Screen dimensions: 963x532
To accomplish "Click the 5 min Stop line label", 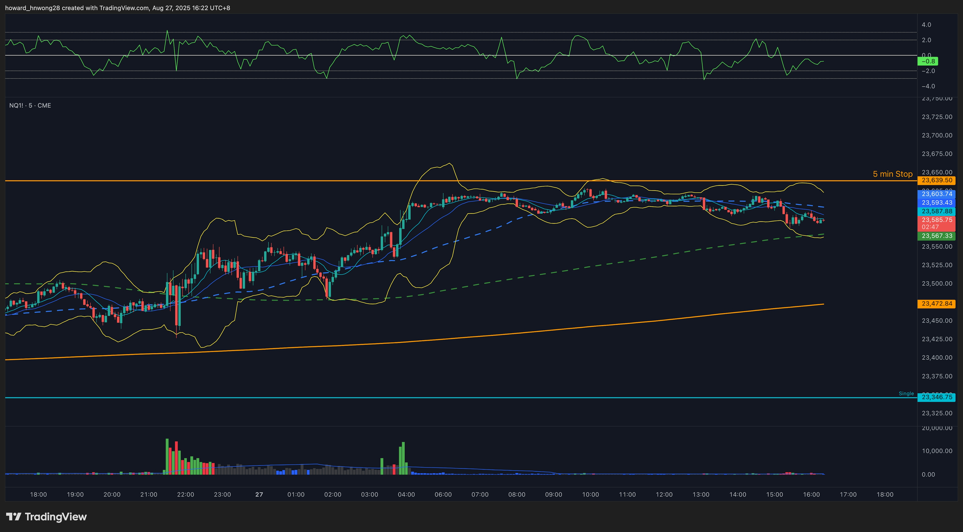I will pos(892,174).
